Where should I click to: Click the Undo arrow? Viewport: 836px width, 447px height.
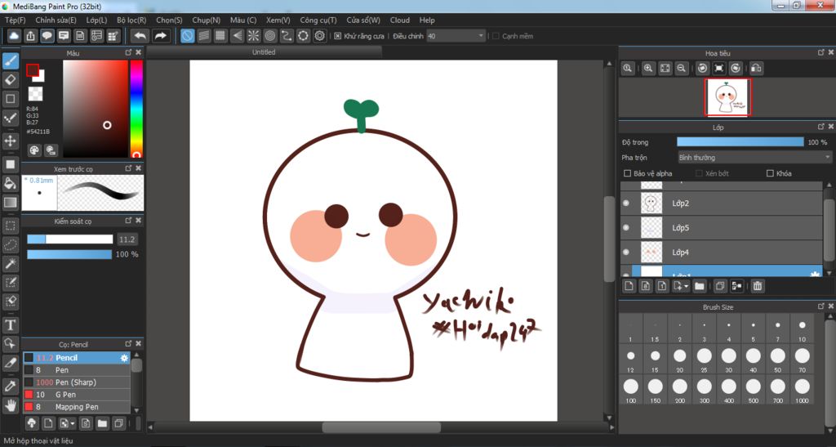point(140,36)
